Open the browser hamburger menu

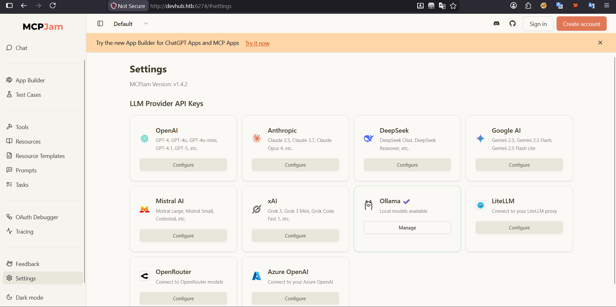point(607,6)
